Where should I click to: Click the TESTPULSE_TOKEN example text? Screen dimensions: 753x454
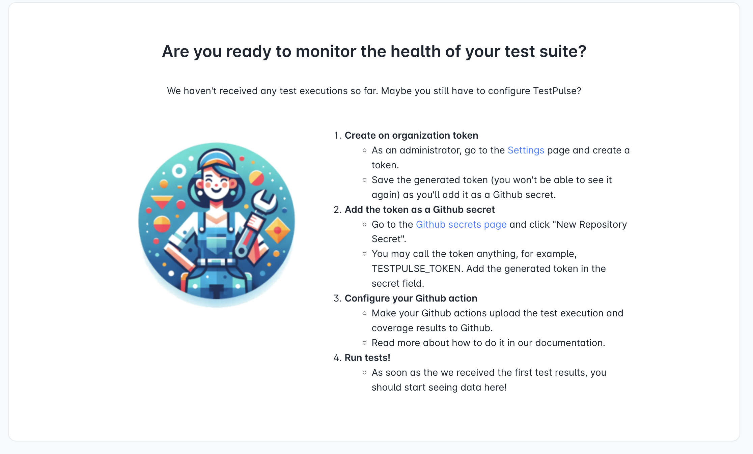pos(417,268)
